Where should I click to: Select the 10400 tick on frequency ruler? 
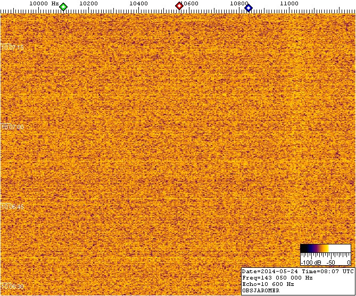tap(138, 3)
